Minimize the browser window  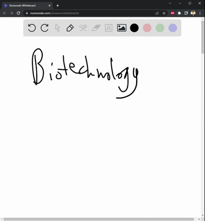(180, 3)
